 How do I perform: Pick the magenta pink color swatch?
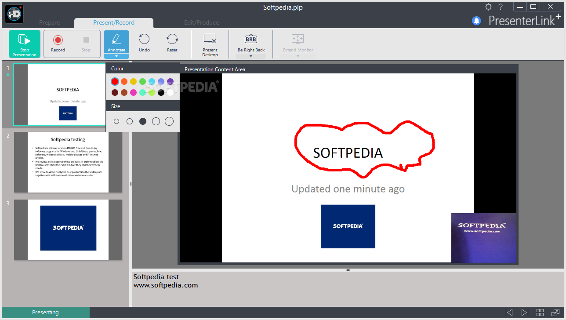point(133,92)
